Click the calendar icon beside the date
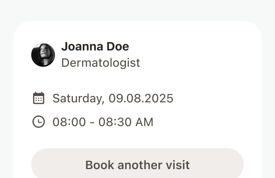Viewport: 275px width, 178px height. 39,98
